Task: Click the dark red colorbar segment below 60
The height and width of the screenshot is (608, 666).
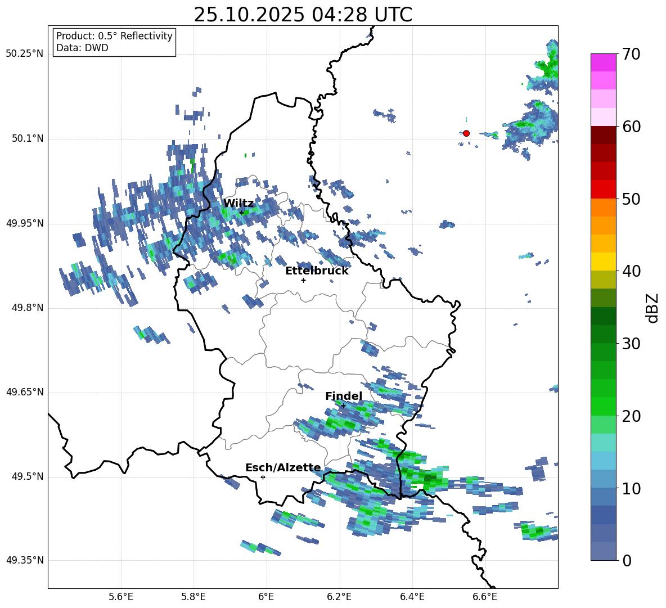Action: (603, 135)
